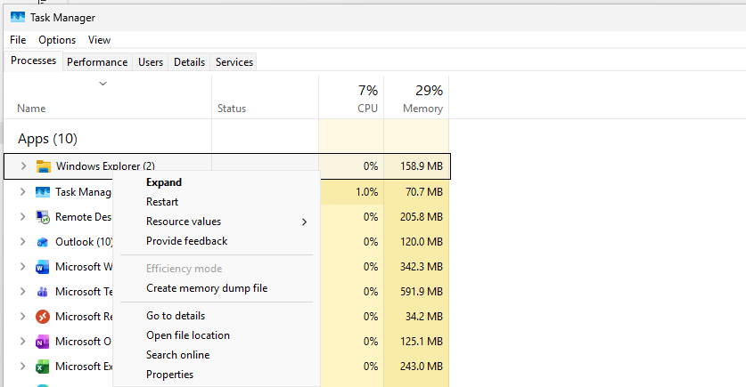Expand the Microsoft Word process group

pyautogui.click(x=22, y=267)
